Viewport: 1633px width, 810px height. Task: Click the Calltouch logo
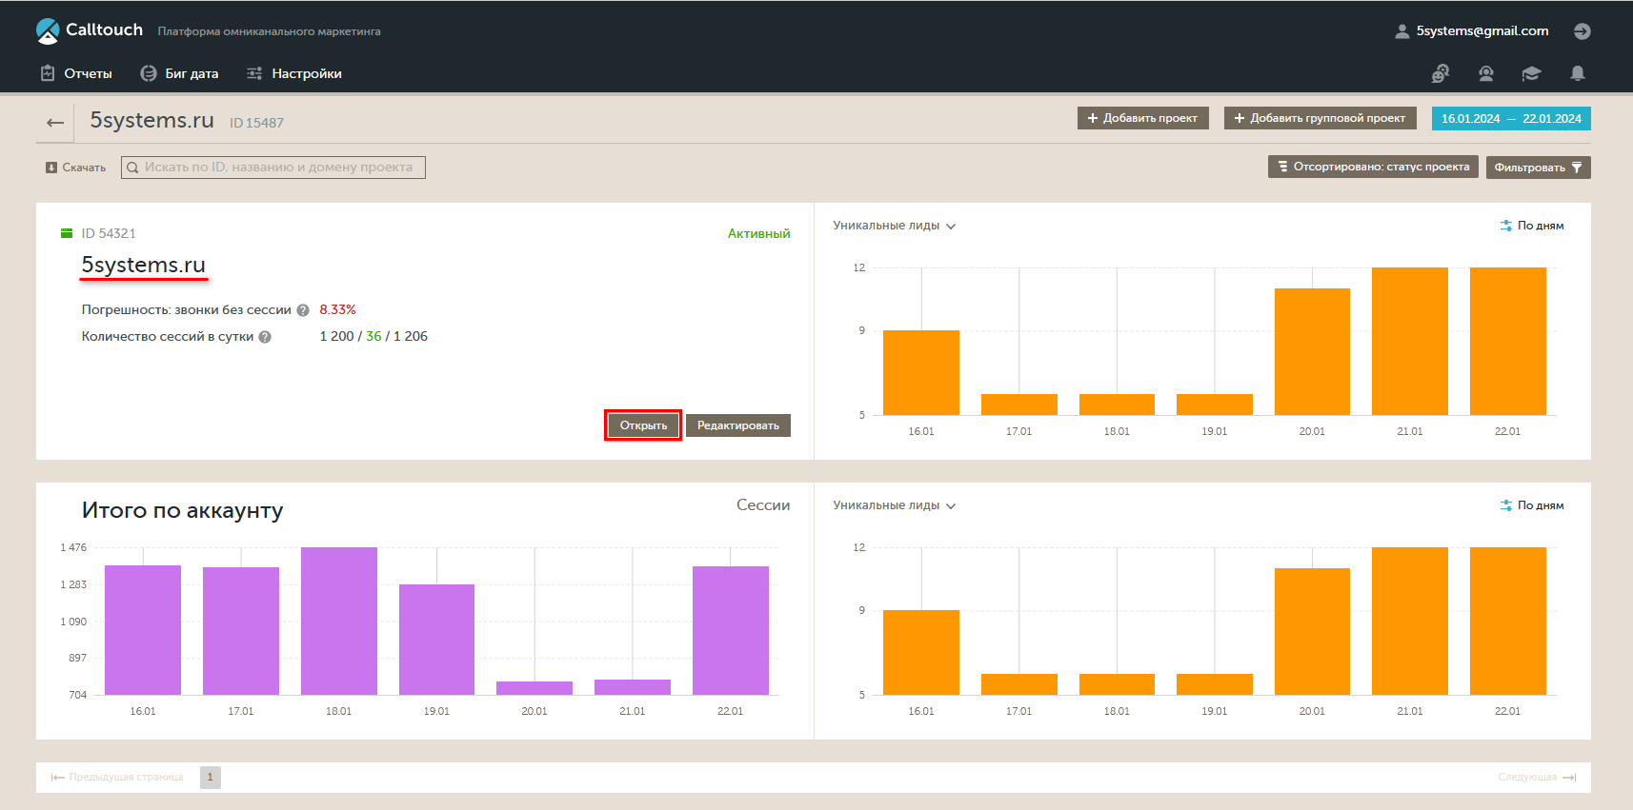pos(90,30)
